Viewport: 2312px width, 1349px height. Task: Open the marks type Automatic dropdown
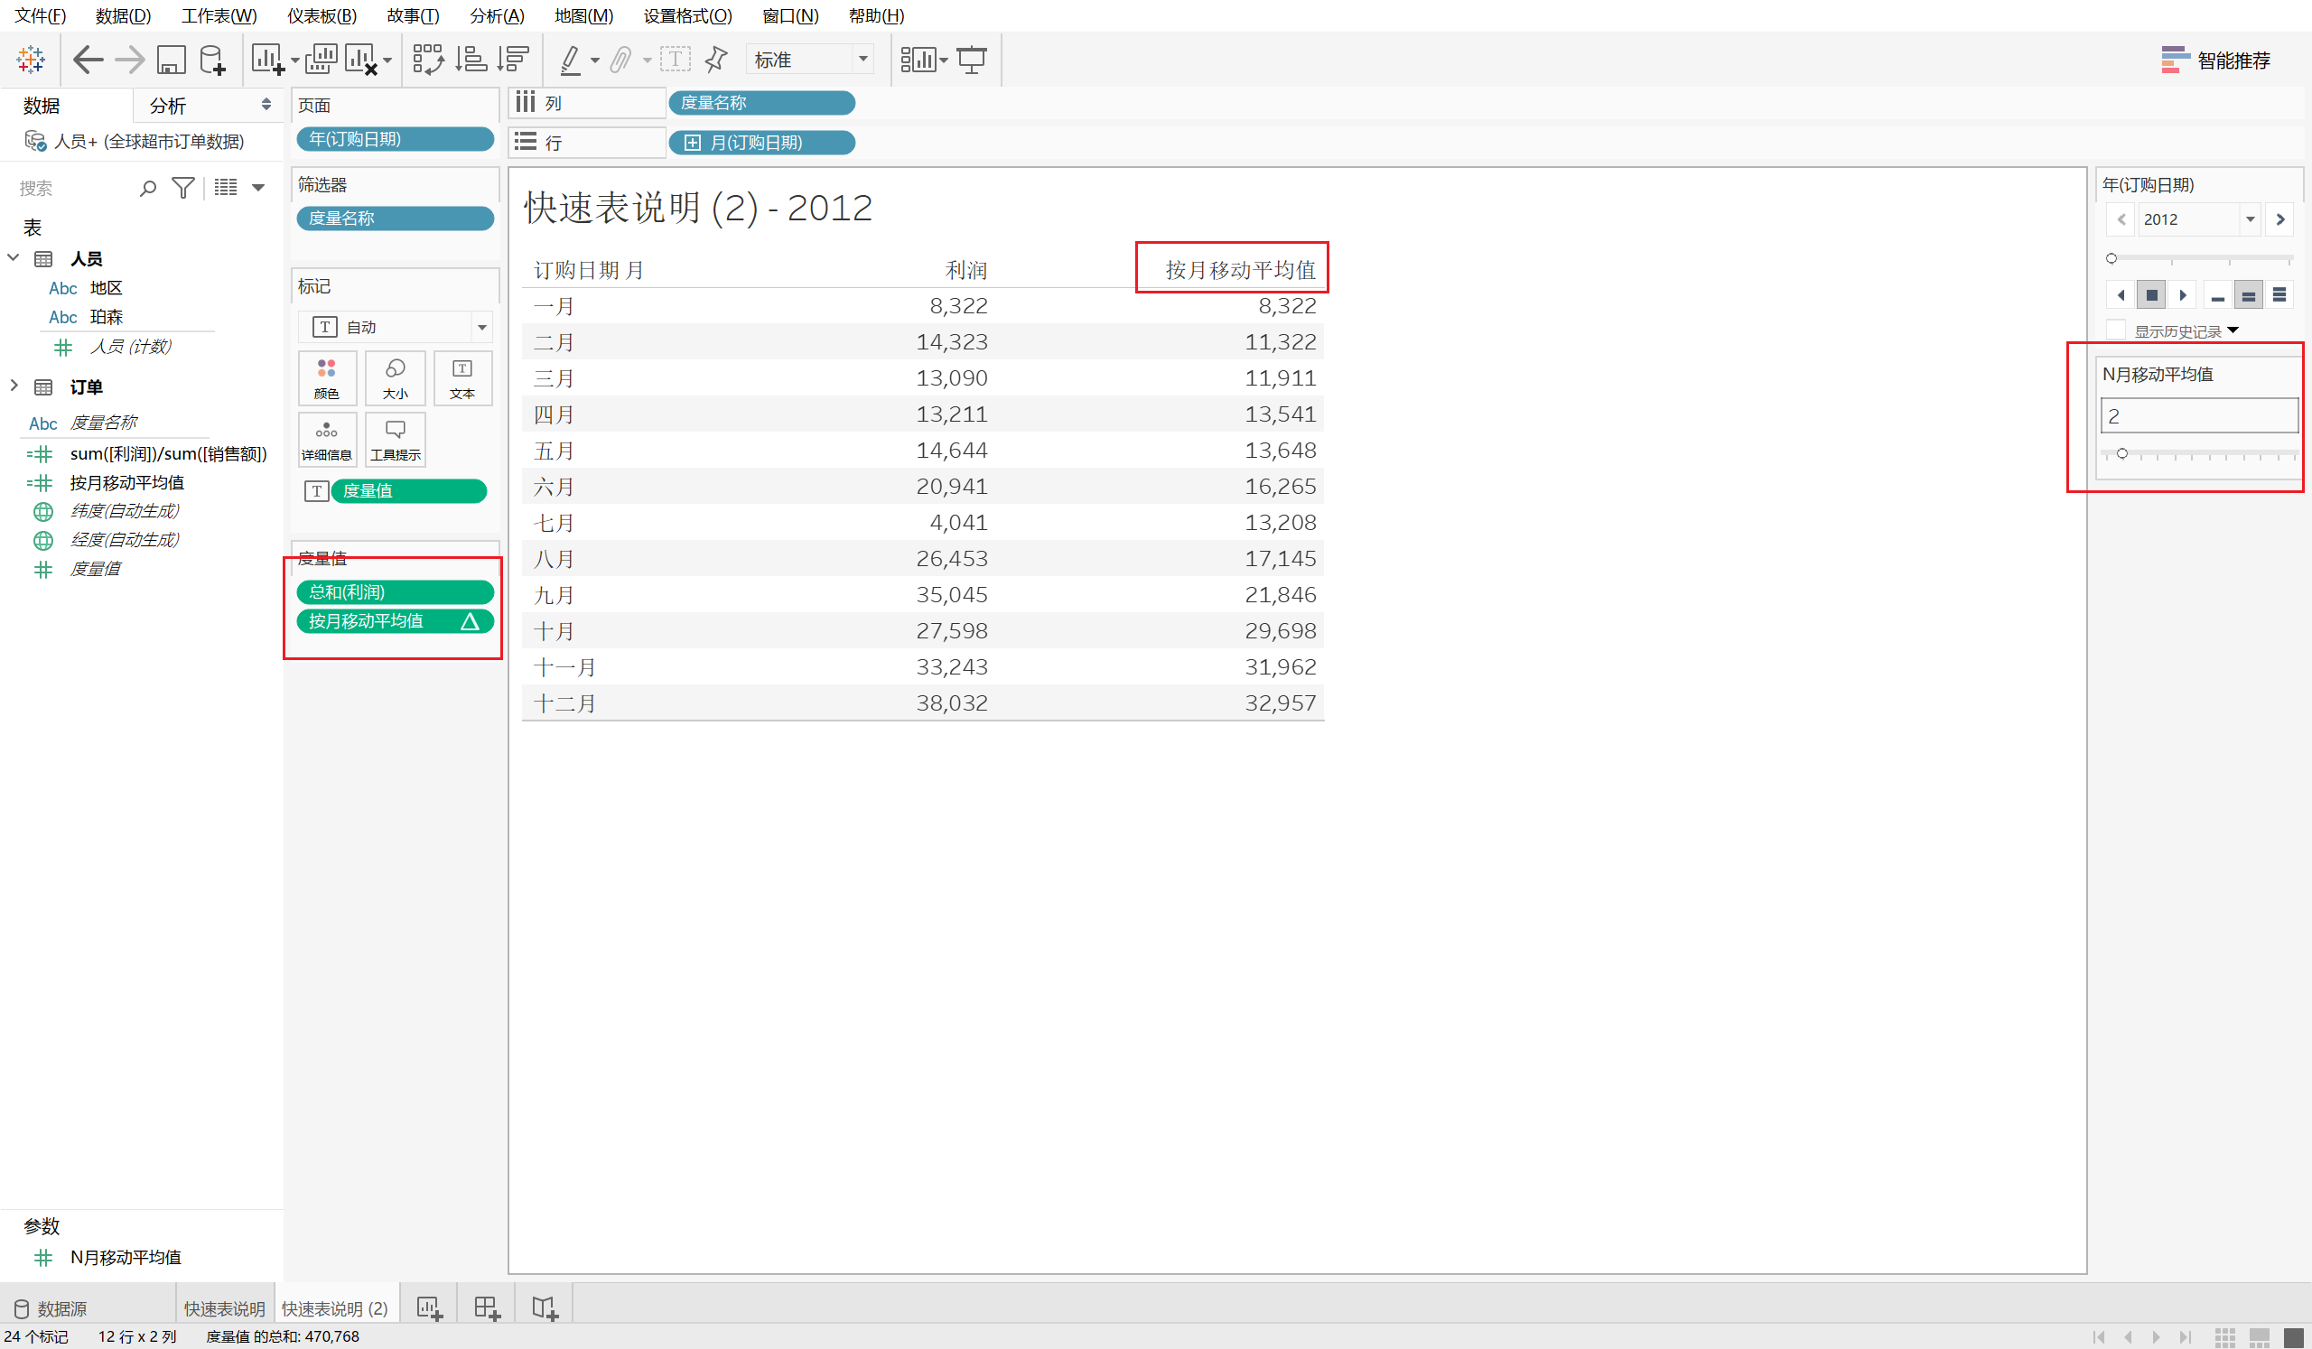[x=480, y=328]
